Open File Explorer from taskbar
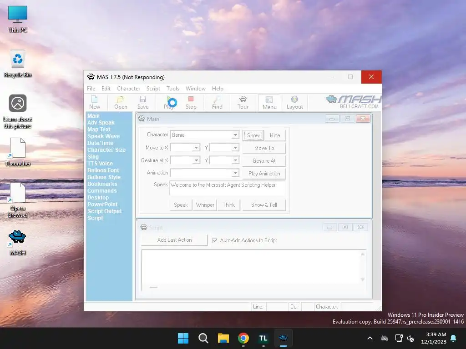 223,338
